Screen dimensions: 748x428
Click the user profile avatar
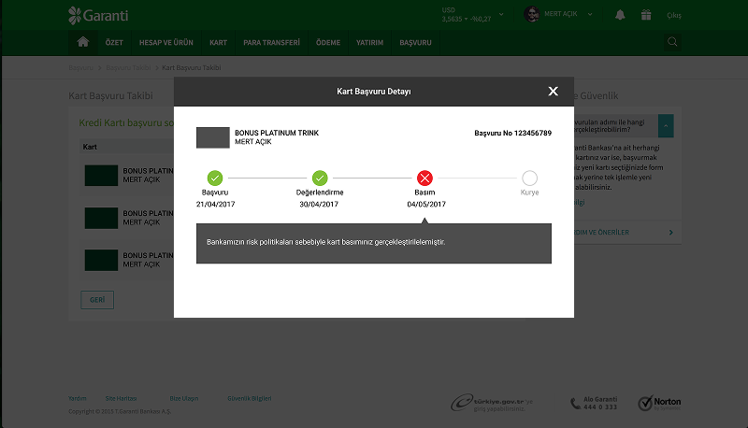531,14
